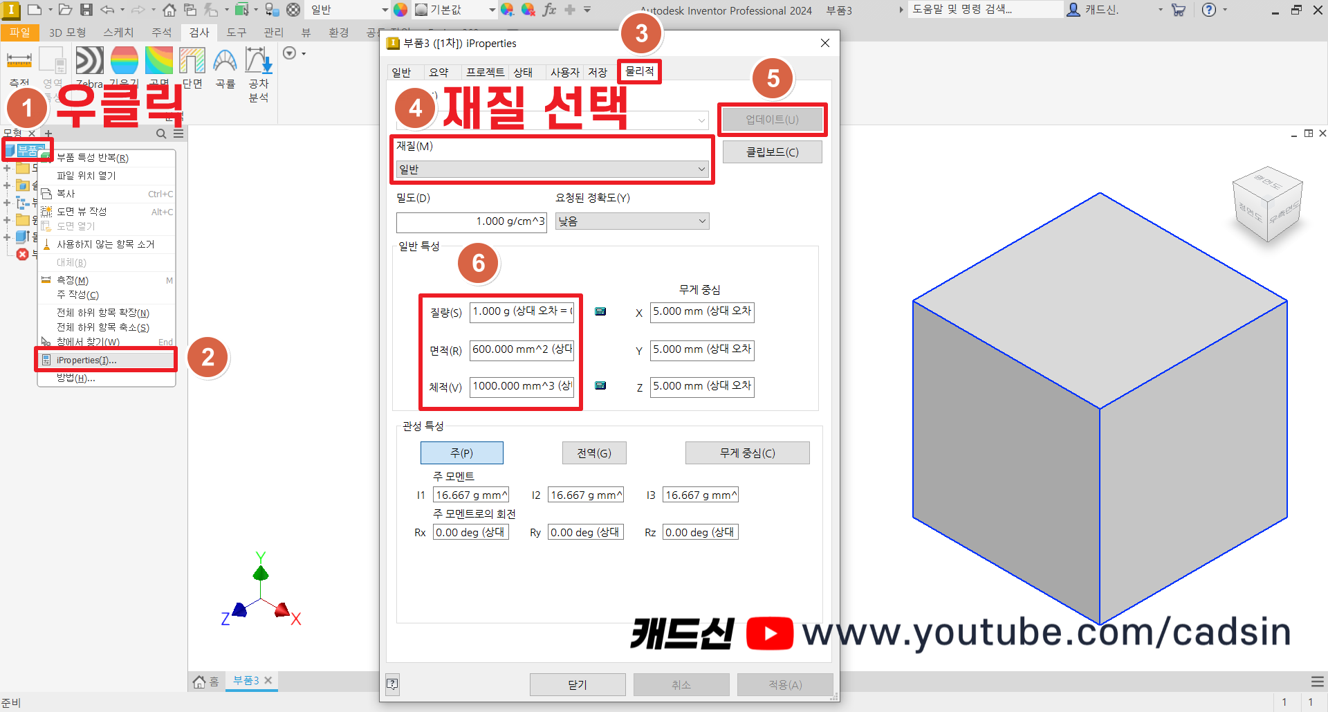
Task: Open the 3D 모형 ribbon tab
Action: [x=68, y=33]
